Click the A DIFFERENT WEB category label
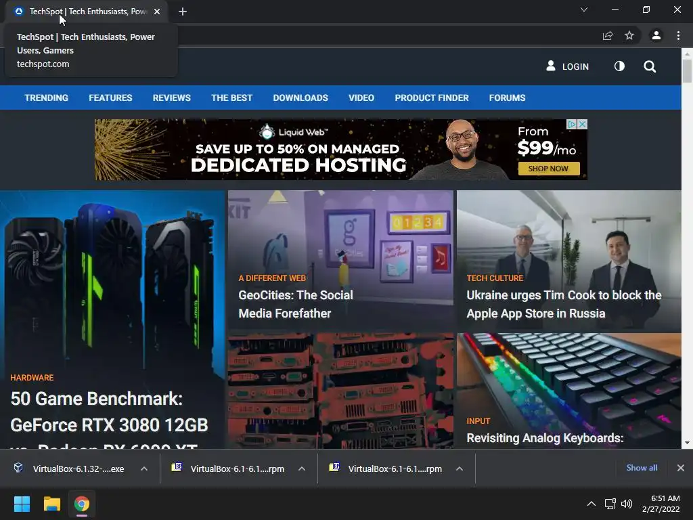Viewport: 693px width, 520px height. point(272,278)
